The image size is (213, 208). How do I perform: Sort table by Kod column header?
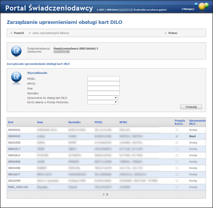(11, 122)
